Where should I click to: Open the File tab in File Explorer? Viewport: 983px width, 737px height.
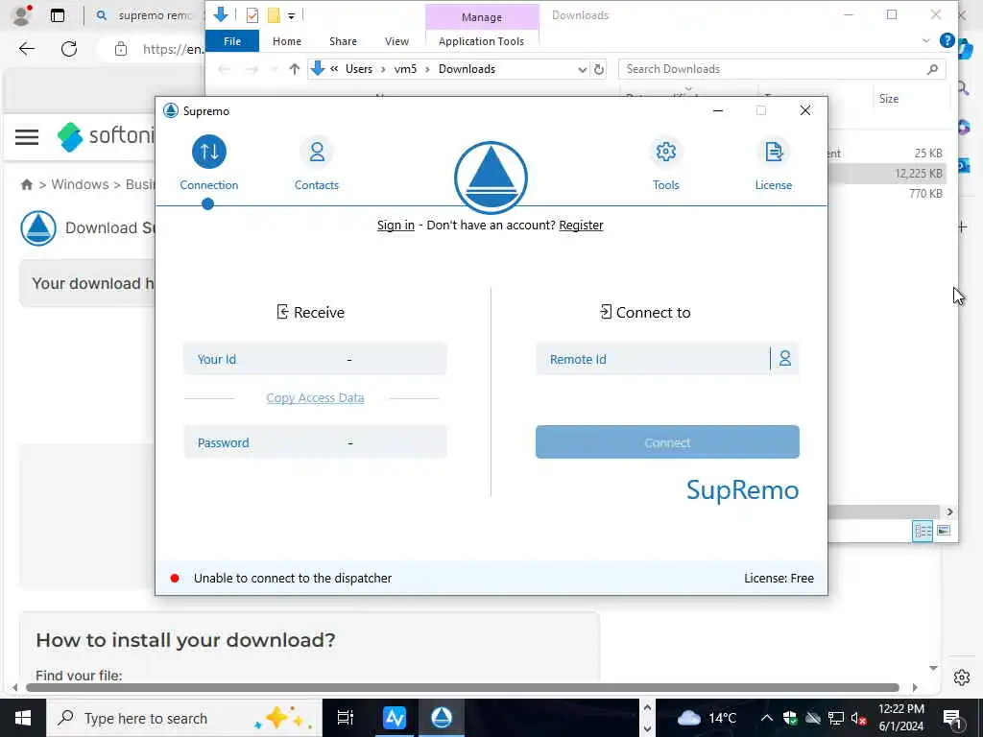click(x=232, y=41)
